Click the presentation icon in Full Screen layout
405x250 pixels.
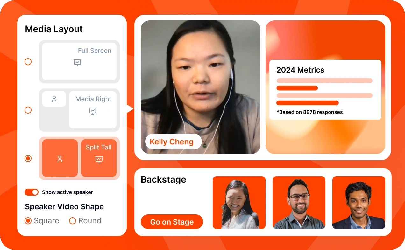(x=77, y=63)
